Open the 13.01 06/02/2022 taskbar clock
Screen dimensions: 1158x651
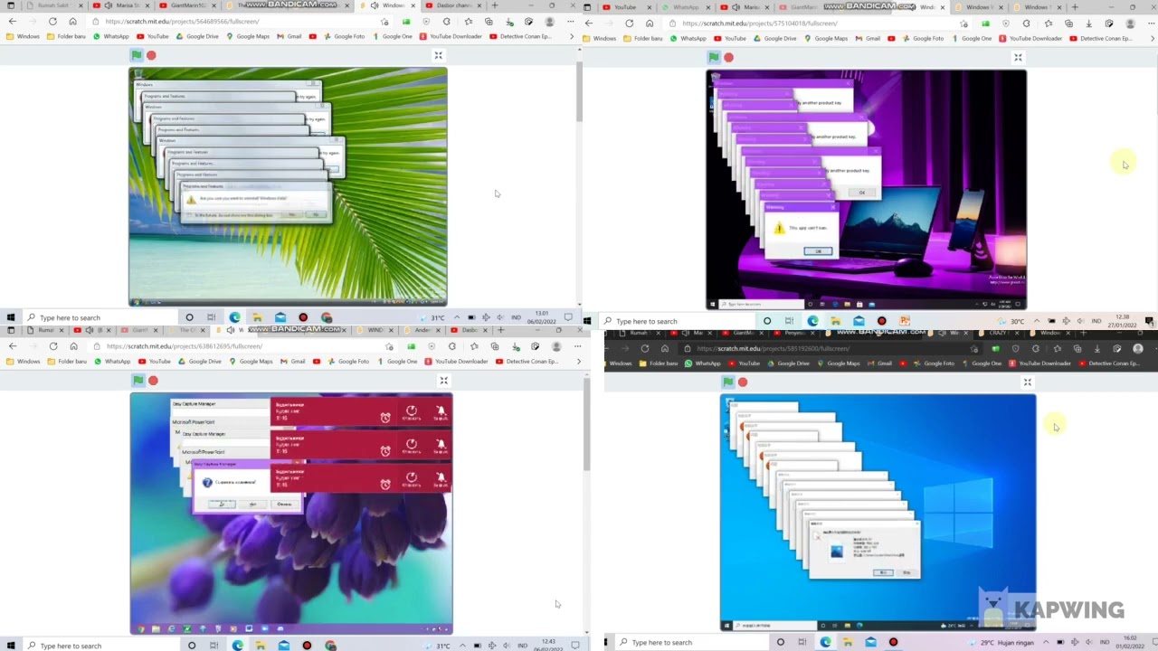(543, 317)
